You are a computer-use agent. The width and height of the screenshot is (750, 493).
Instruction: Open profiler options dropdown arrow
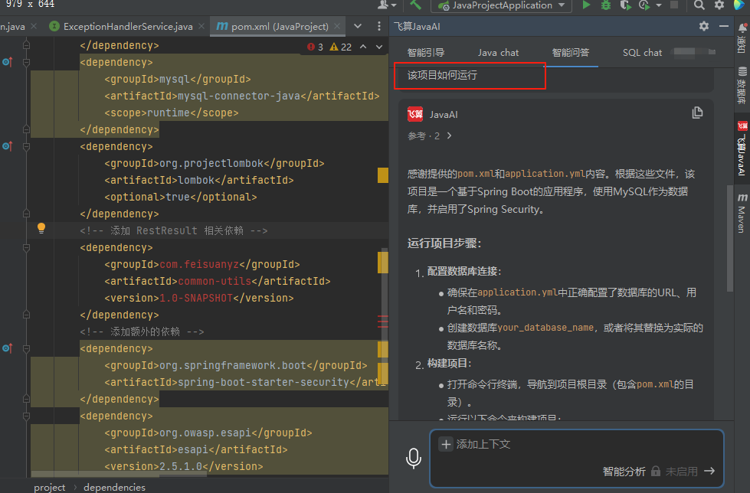point(659,5)
